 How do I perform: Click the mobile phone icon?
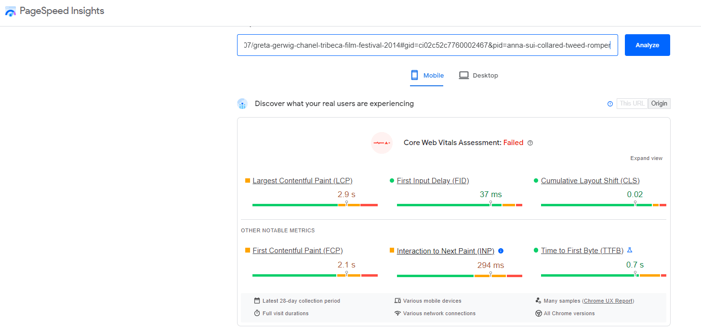coord(414,75)
